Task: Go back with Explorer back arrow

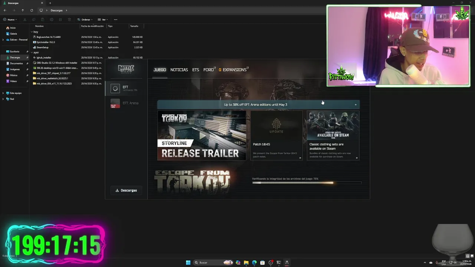Action: click(5, 10)
